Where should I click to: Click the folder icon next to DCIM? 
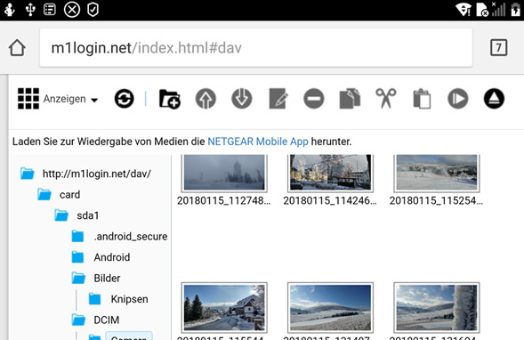78,320
